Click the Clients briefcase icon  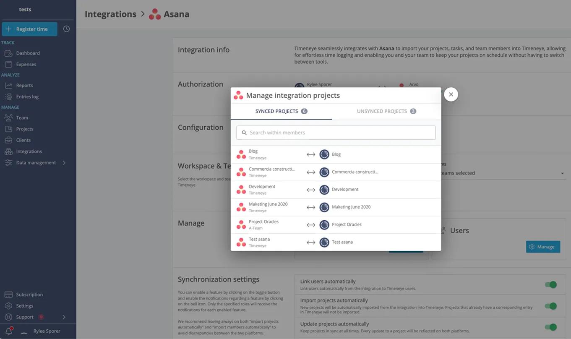point(8,140)
